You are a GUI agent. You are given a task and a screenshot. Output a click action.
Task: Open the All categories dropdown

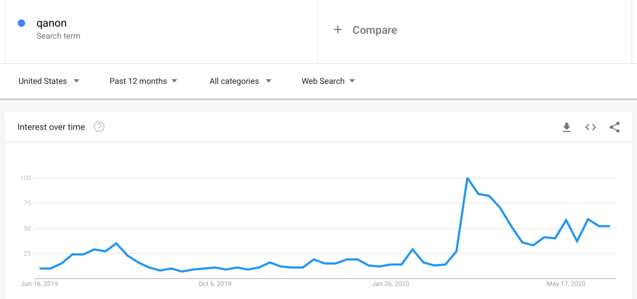pyautogui.click(x=240, y=81)
